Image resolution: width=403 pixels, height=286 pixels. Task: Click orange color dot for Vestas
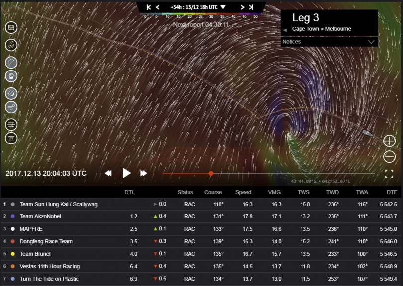(x=13, y=266)
